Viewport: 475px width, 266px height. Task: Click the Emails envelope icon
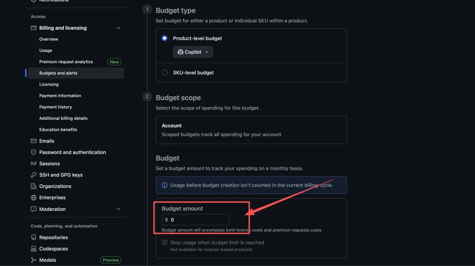[x=33, y=141]
